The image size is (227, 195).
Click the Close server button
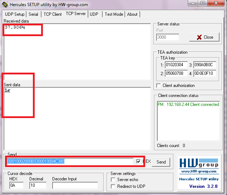coord(204,37)
